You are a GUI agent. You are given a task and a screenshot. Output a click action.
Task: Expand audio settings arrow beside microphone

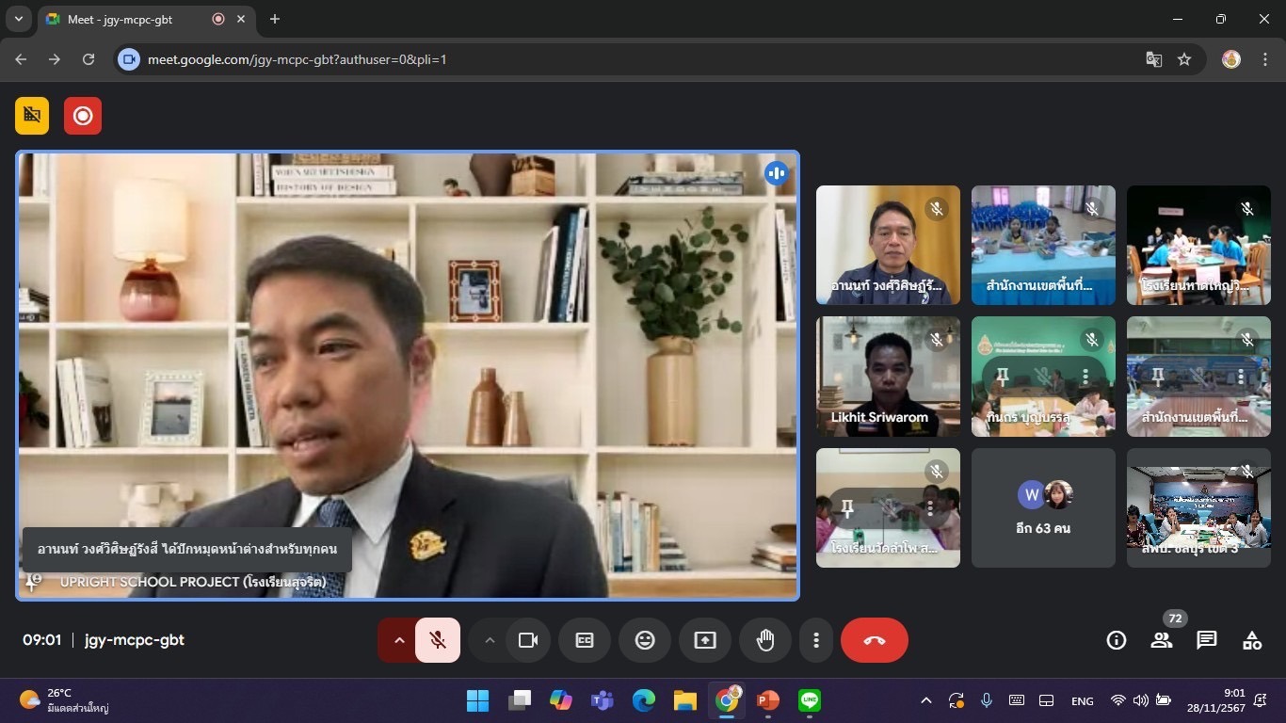(x=398, y=640)
